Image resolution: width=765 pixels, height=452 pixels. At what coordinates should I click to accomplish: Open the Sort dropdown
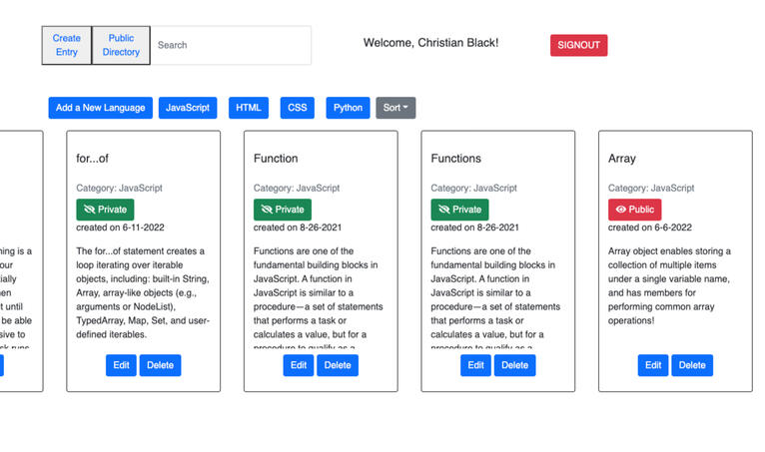coord(395,108)
